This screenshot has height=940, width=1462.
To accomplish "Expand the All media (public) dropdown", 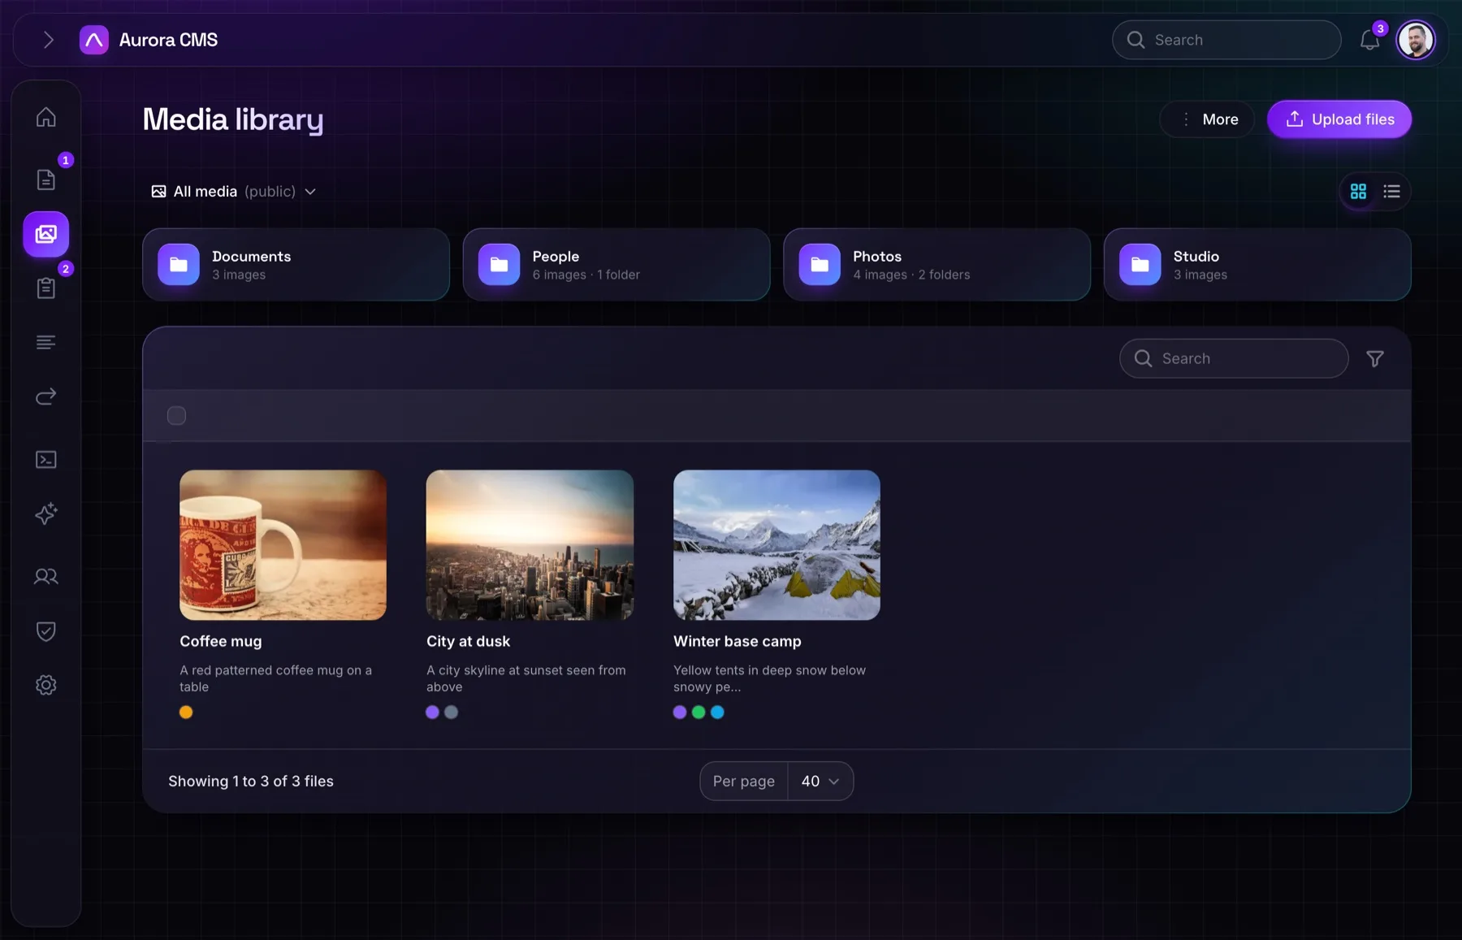I will pos(234,192).
